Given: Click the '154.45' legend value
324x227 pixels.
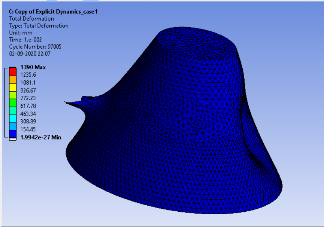Looking at the screenshot, I should (x=28, y=129).
